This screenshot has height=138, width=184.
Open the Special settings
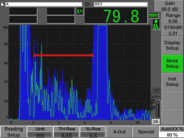[146, 132]
